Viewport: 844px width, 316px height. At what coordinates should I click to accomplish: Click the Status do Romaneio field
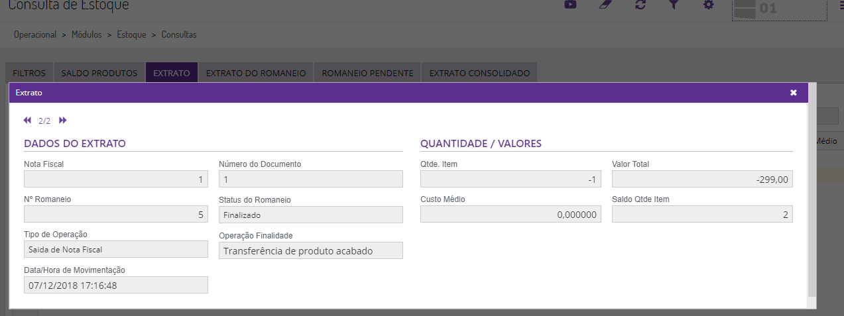coord(310,215)
